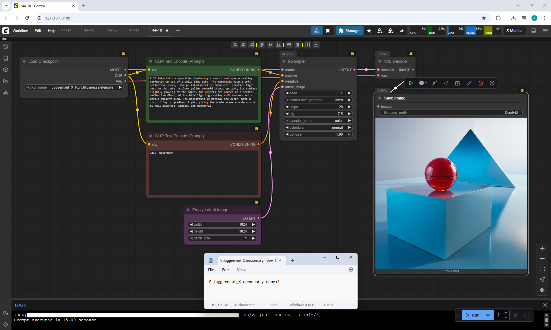Click the generated red sphere image preview
This screenshot has width=551, height=330.
pos(451,194)
